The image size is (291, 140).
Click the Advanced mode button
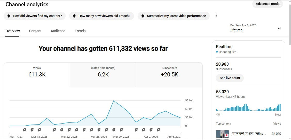268,4
